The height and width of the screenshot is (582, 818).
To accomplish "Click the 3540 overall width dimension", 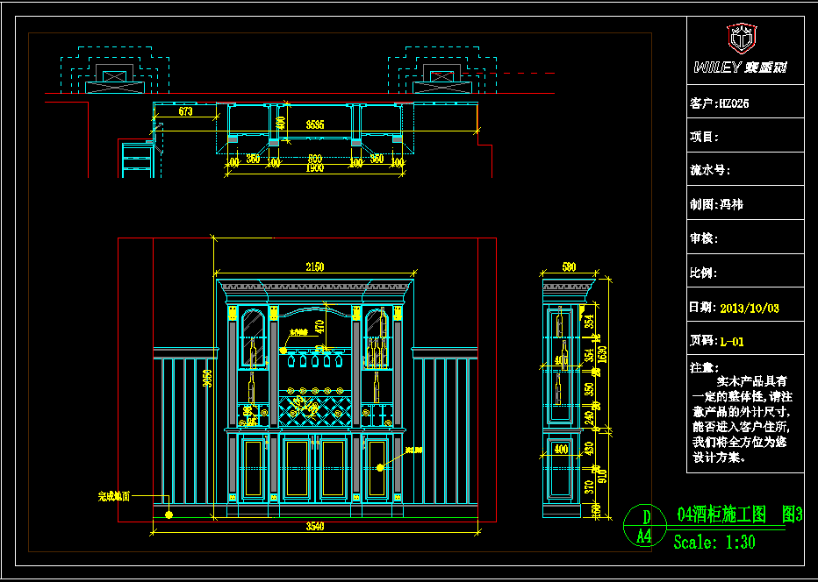I will [x=315, y=527].
